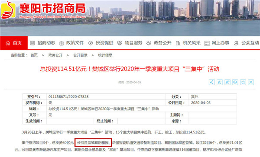
Task: Click the 当前位置 label
Action: [x=19, y=55]
